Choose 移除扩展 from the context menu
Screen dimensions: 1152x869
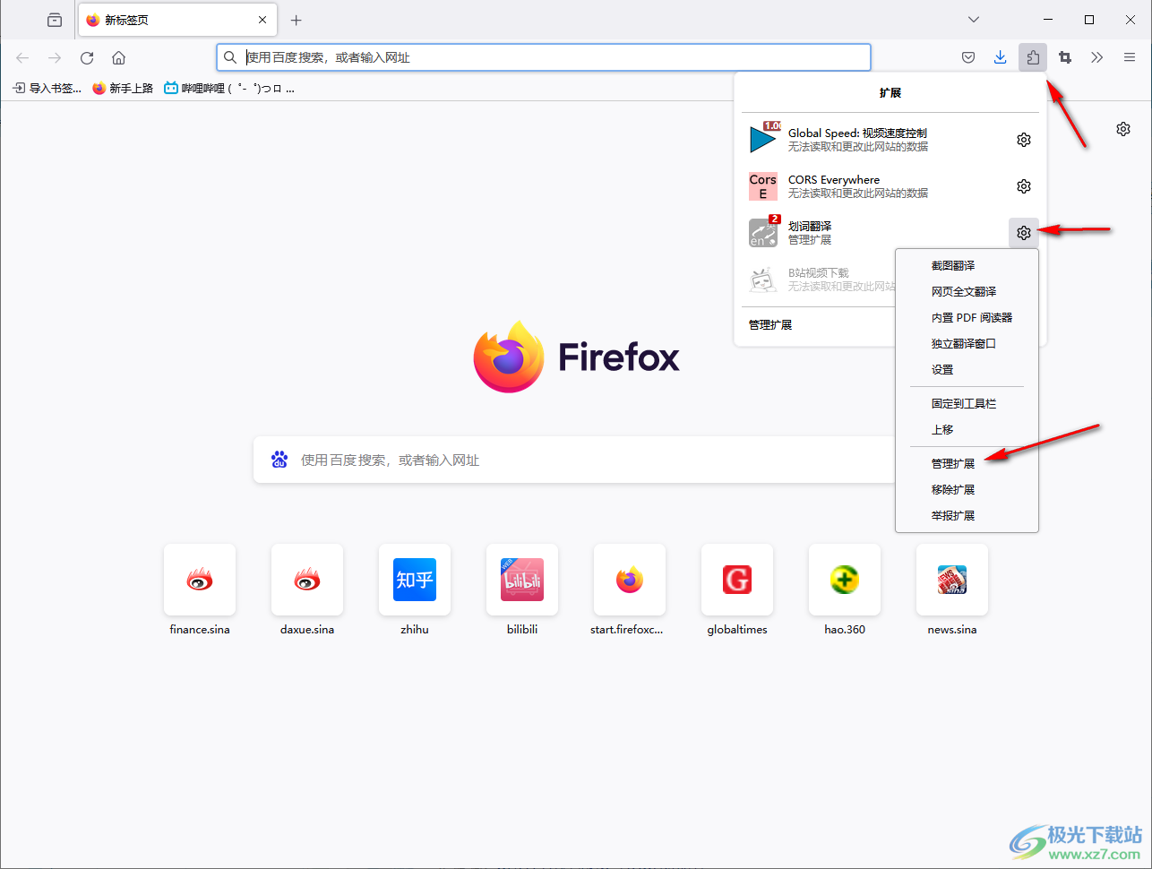click(953, 490)
